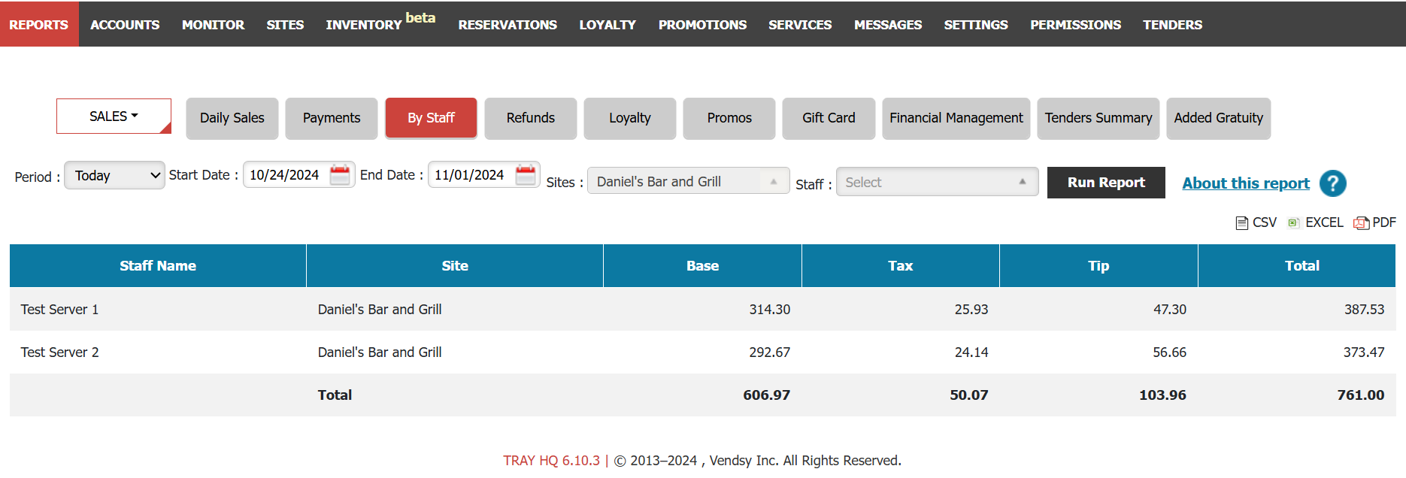1406x478 pixels.
Task: Sort by the Staff Name column header
Action: [158, 265]
